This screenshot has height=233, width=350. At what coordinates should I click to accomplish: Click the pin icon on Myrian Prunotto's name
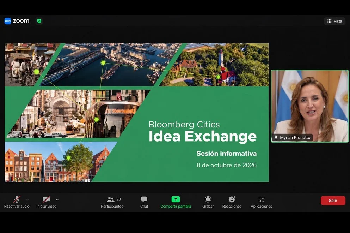[276, 138]
